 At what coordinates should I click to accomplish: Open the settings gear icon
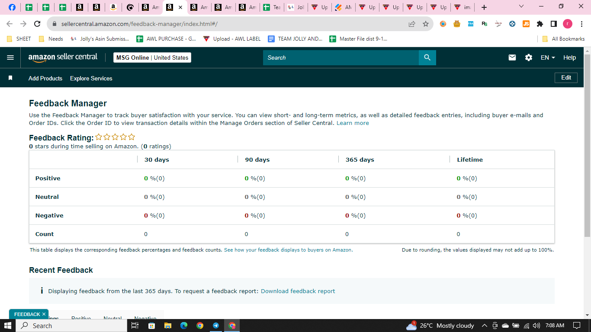click(x=529, y=57)
